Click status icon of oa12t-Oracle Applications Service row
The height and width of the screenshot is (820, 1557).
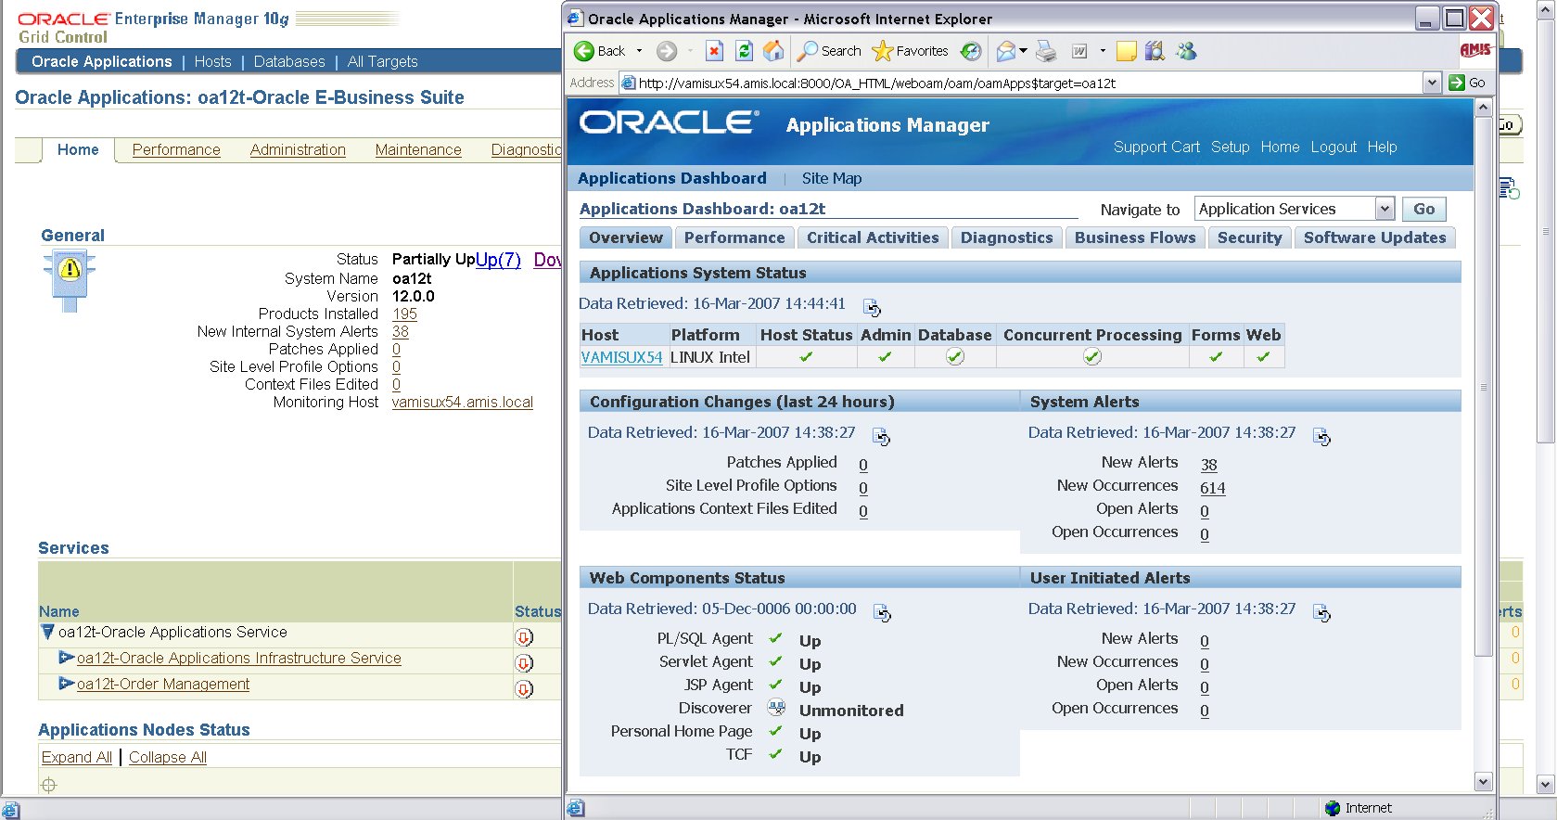coord(524,637)
